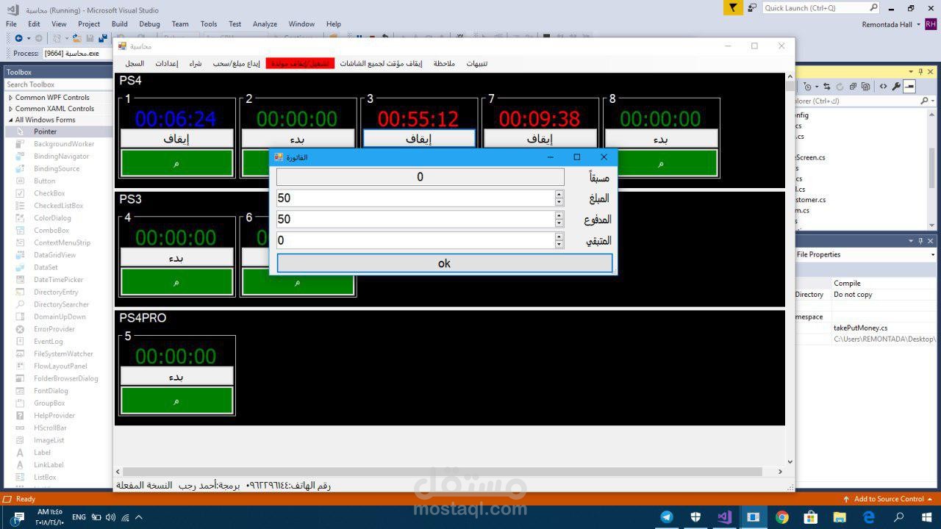
Task: Click بدء button for station 8
Action: point(661,139)
